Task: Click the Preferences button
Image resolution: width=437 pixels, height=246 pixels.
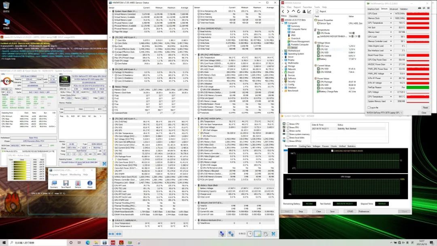Action: (364, 211)
